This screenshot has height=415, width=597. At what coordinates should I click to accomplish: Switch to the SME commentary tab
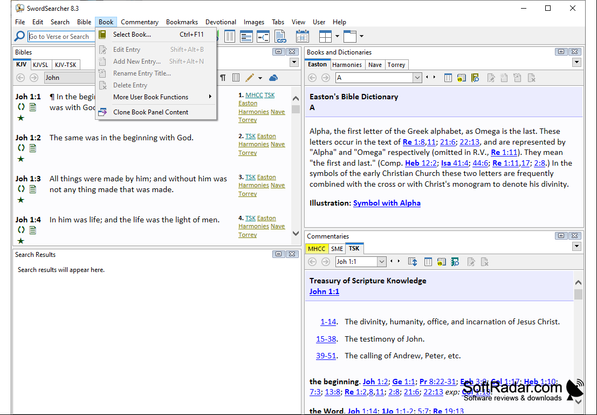point(337,249)
